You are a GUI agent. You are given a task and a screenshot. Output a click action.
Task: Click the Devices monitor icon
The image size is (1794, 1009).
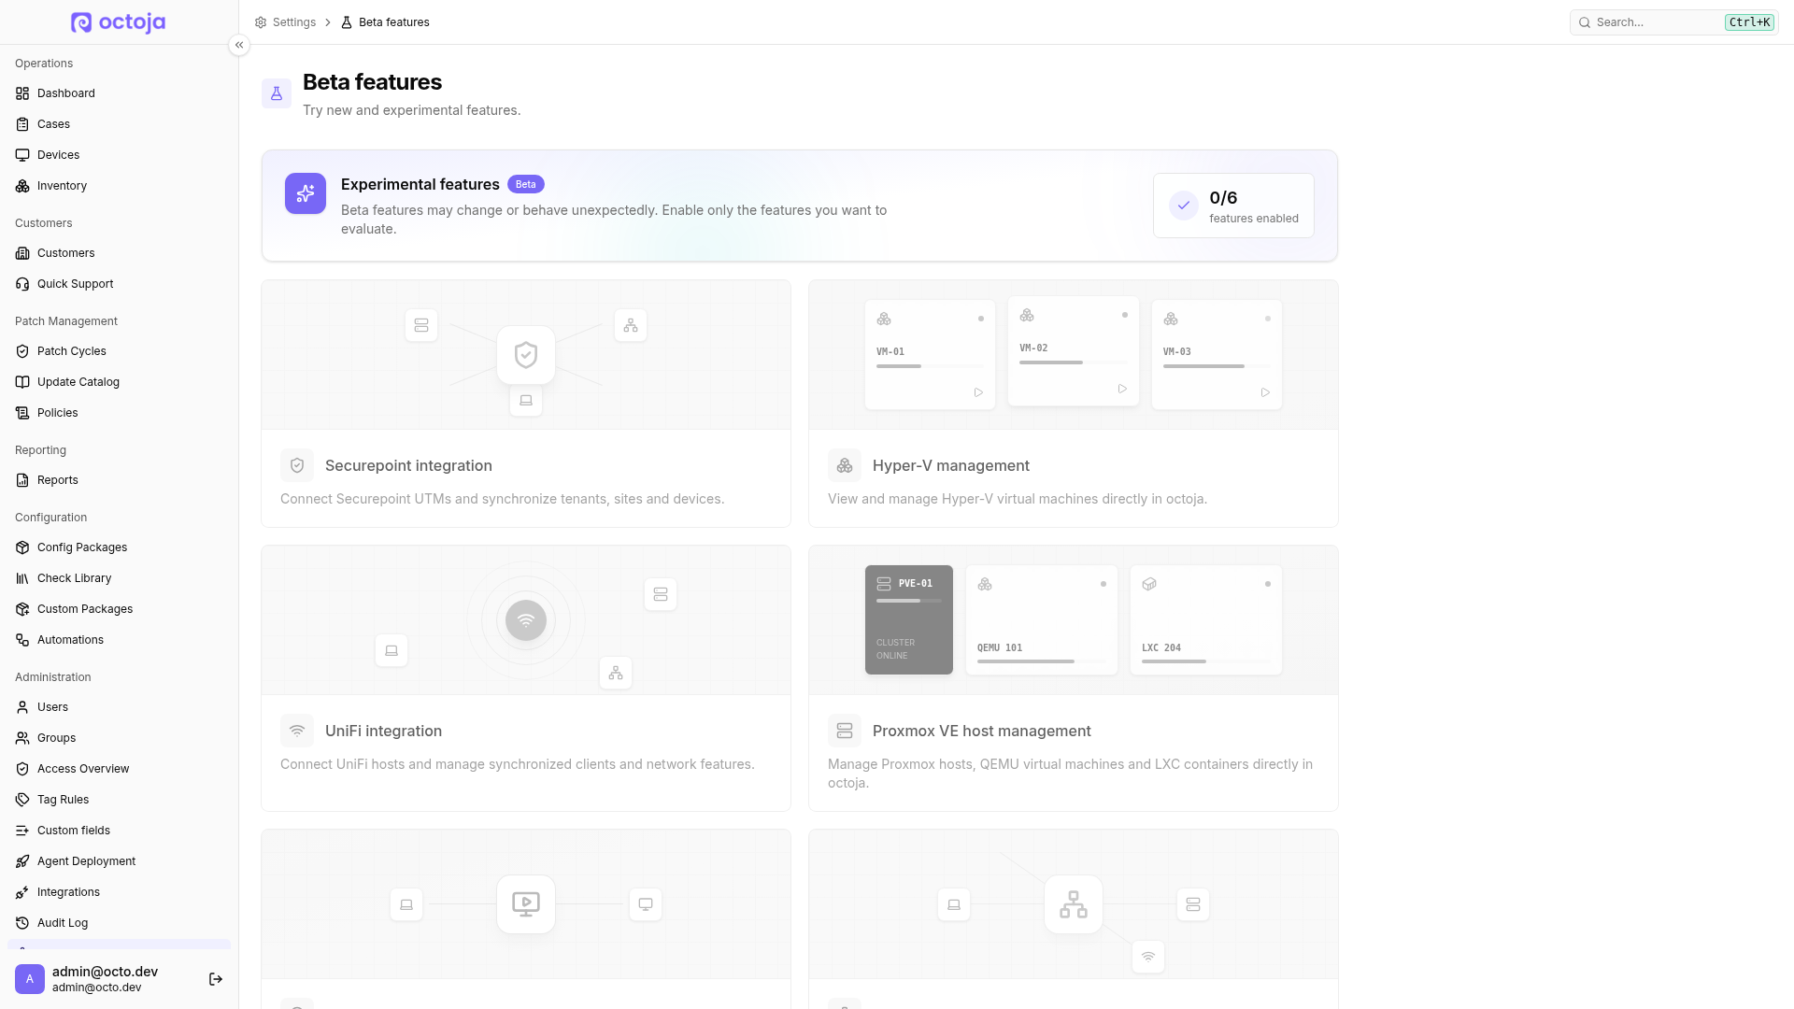click(22, 155)
